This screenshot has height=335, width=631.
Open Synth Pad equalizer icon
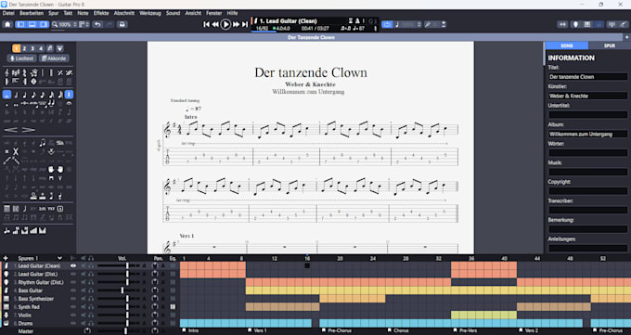click(173, 307)
